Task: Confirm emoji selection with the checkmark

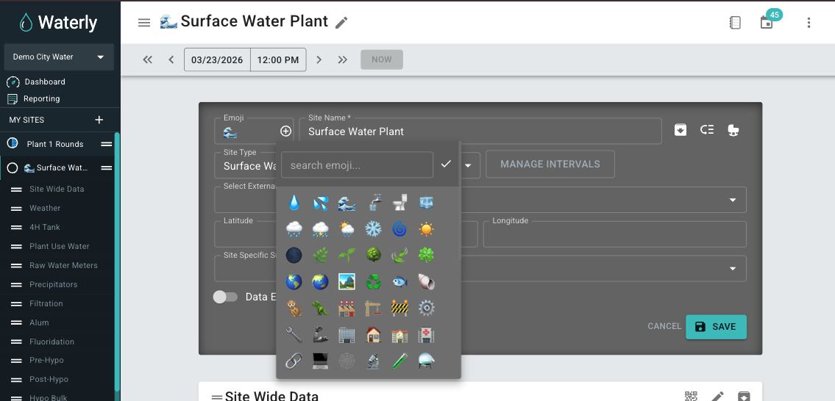Action: [446, 165]
